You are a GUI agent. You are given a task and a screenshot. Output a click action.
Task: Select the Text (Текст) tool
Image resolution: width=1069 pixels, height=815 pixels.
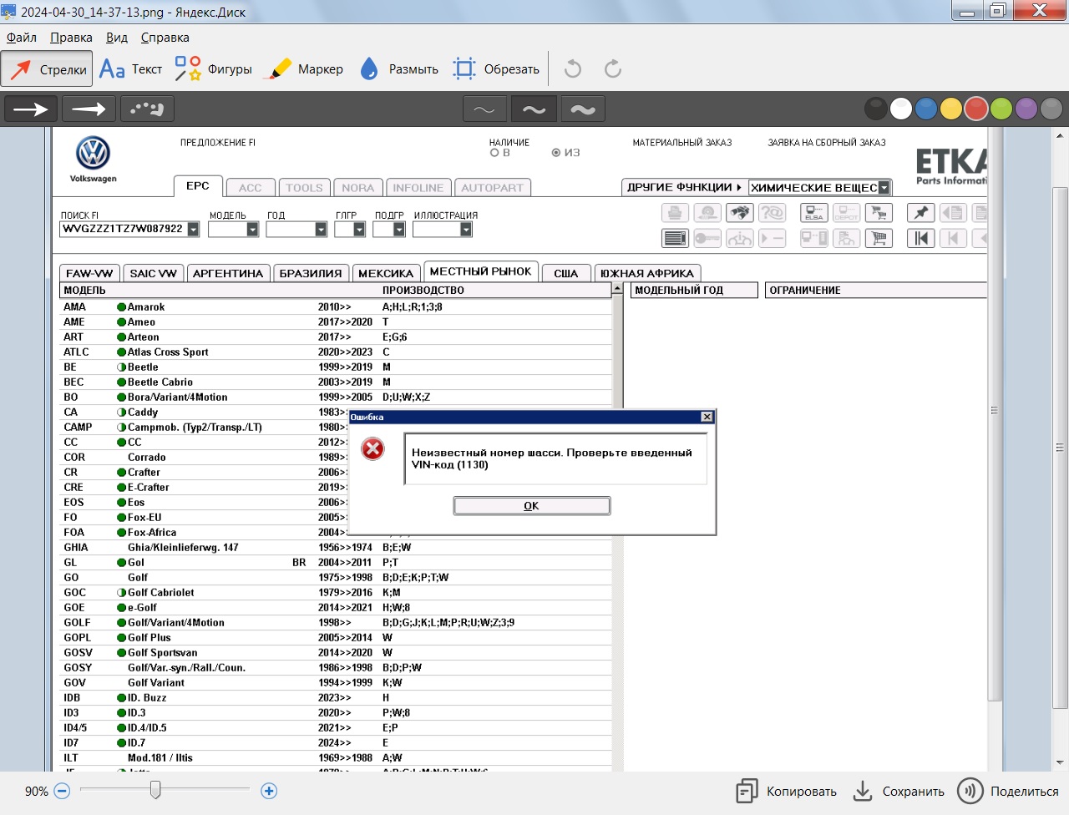pyautogui.click(x=130, y=69)
